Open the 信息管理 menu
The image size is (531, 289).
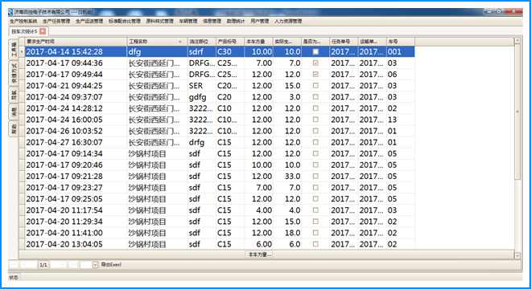click(212, 21)
